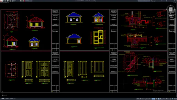The image size is (177, 100).
Task: Toggle the grid display in status bar
Action: 141,99
